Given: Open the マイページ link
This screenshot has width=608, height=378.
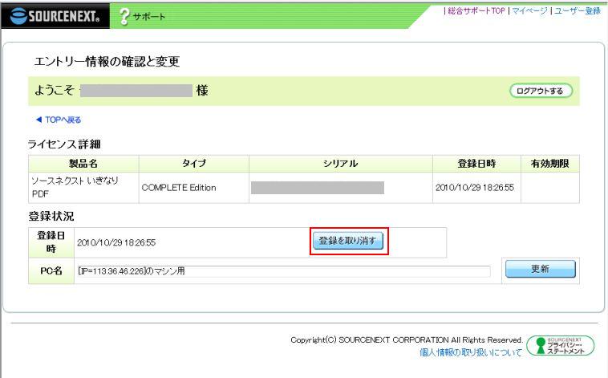Looking at the screenshot, I should 529,11.
